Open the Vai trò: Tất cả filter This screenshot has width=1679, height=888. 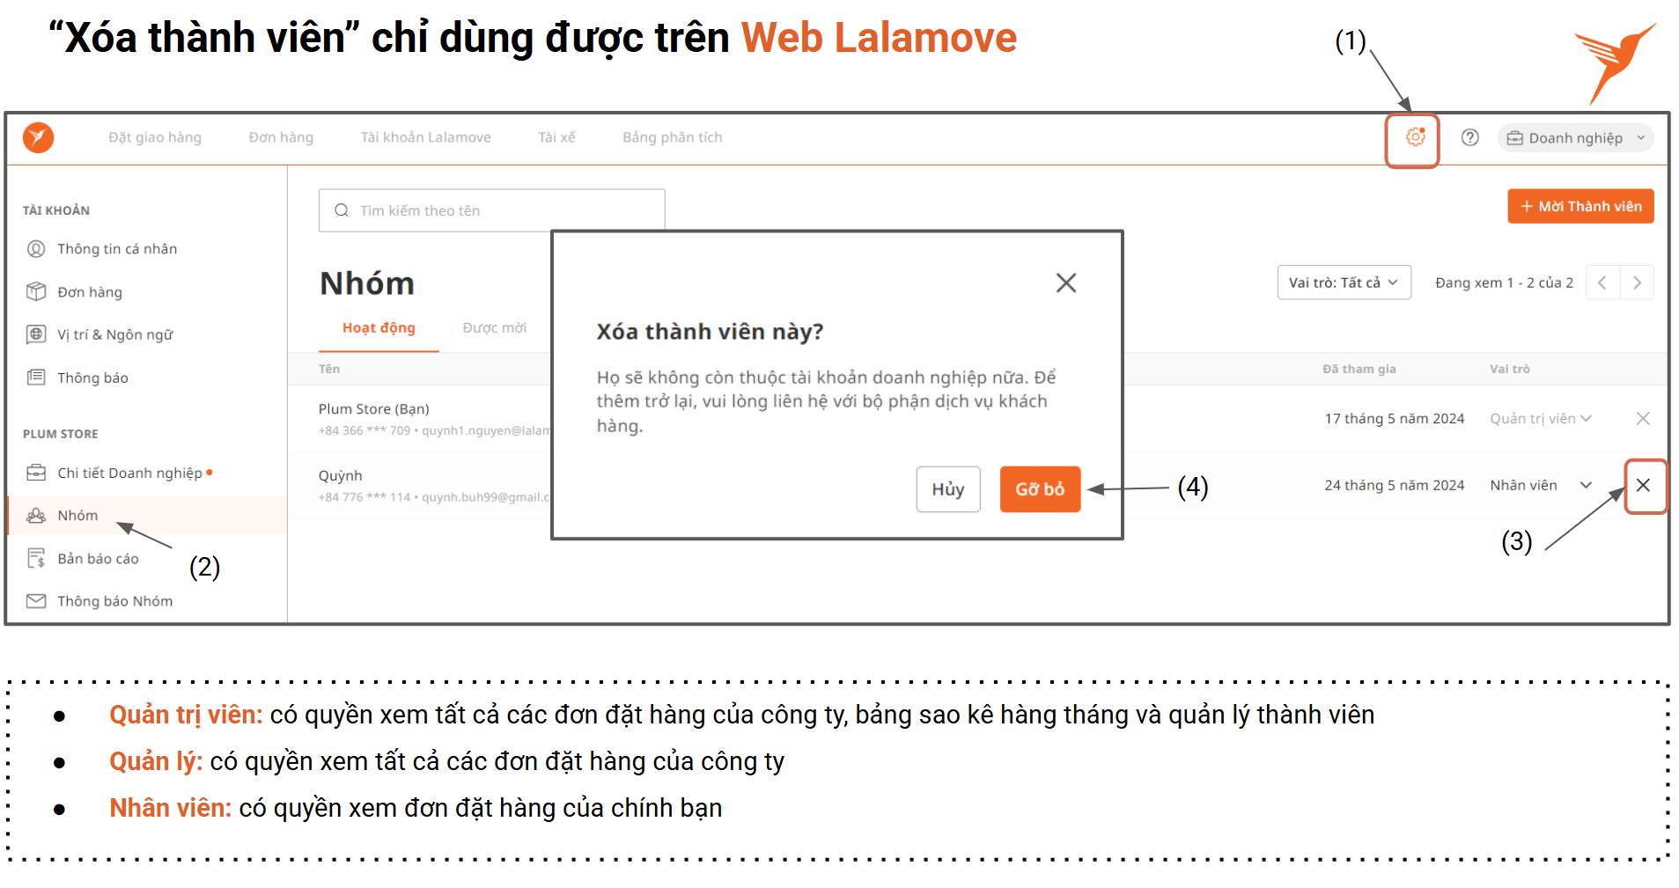click(x=1343, y=283)
